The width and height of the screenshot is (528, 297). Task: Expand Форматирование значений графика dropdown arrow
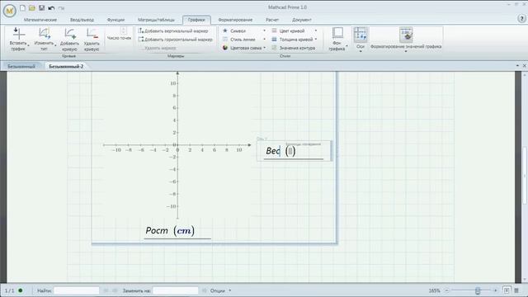[406, 51]
